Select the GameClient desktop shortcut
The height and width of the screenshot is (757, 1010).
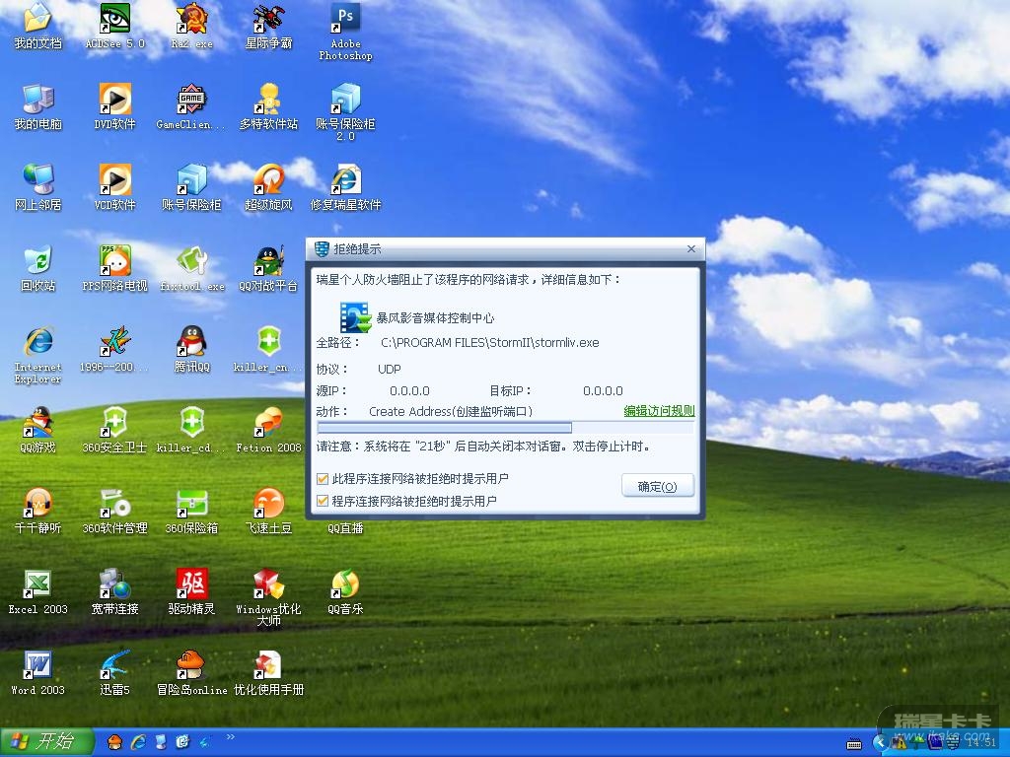[x=191, y=106]
